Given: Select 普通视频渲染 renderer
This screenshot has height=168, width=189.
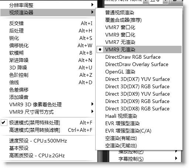Looking at the screenshot, I should click(139, 13).
